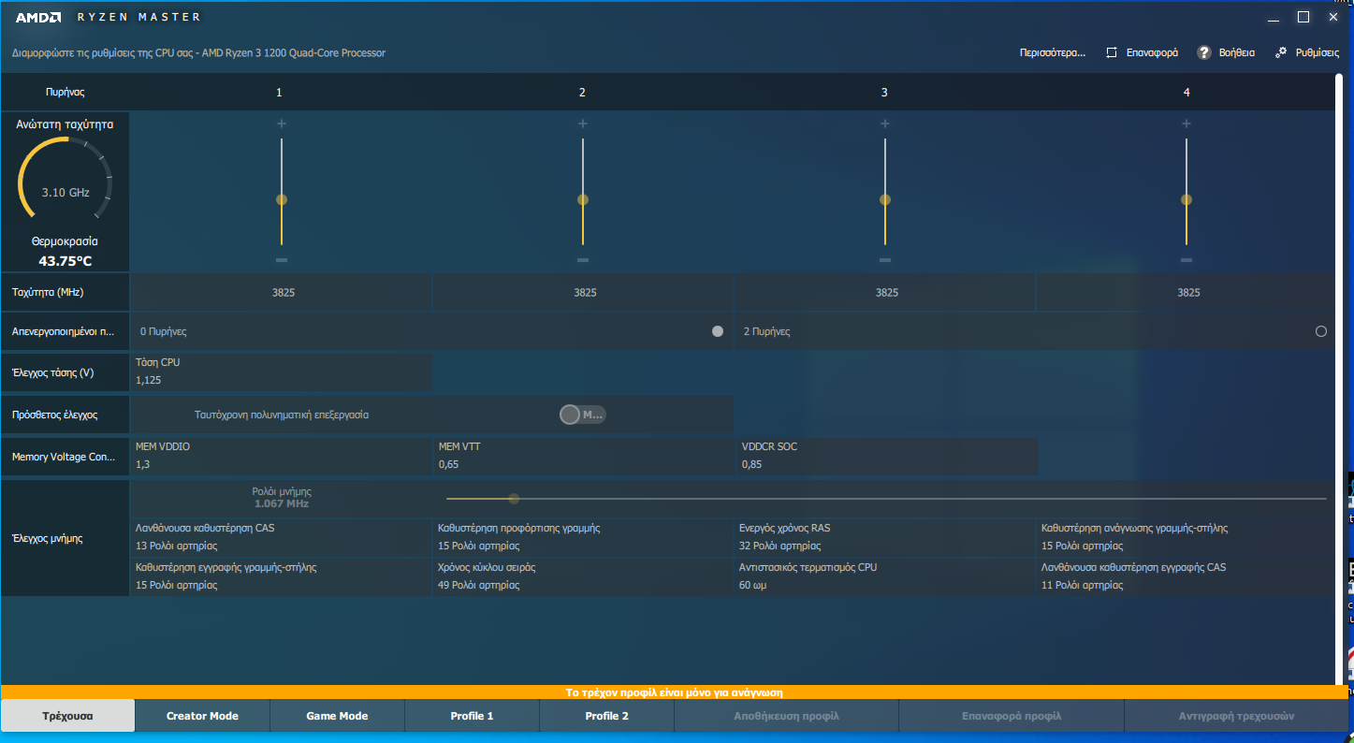Click the Βοήθεια question mark icon
1354x743 pixels.
coord(1204,52)
